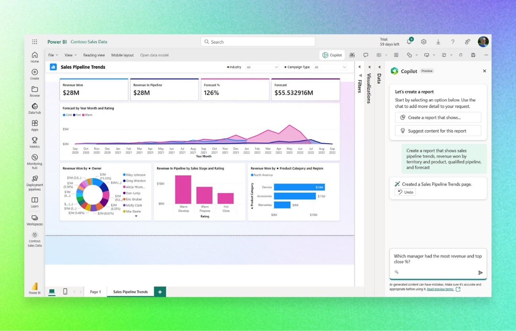Open the help question mark
The image size is (516, 331).
click(x=453, y=42)
